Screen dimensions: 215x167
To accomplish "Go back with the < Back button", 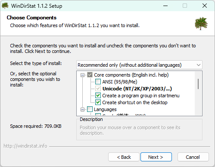I will (x=124, y=157).
